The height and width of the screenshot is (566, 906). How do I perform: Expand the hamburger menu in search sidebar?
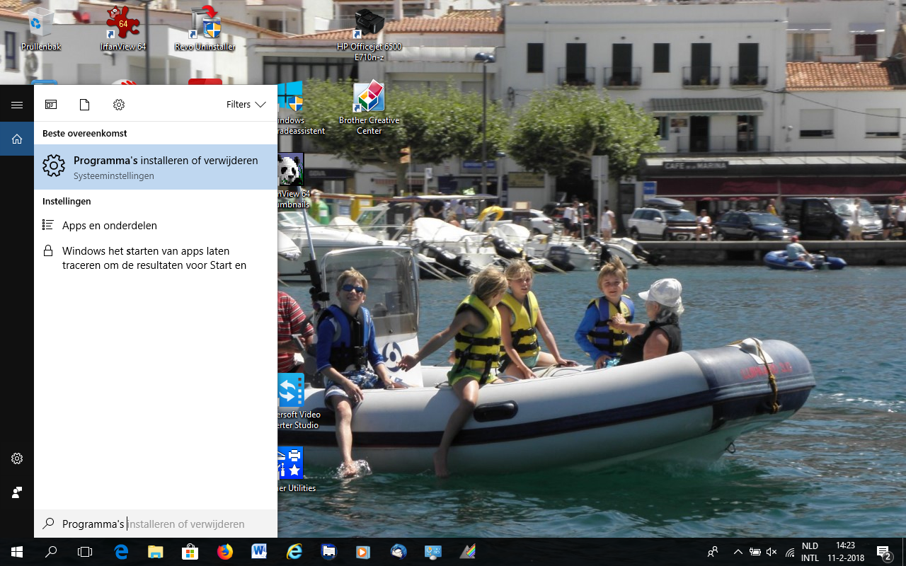point(17,105)
